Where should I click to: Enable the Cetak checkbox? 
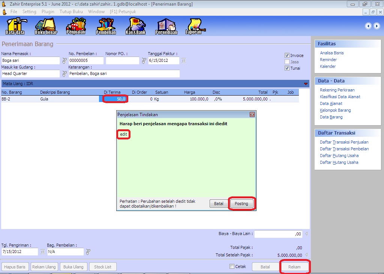[x=232, y=267]
